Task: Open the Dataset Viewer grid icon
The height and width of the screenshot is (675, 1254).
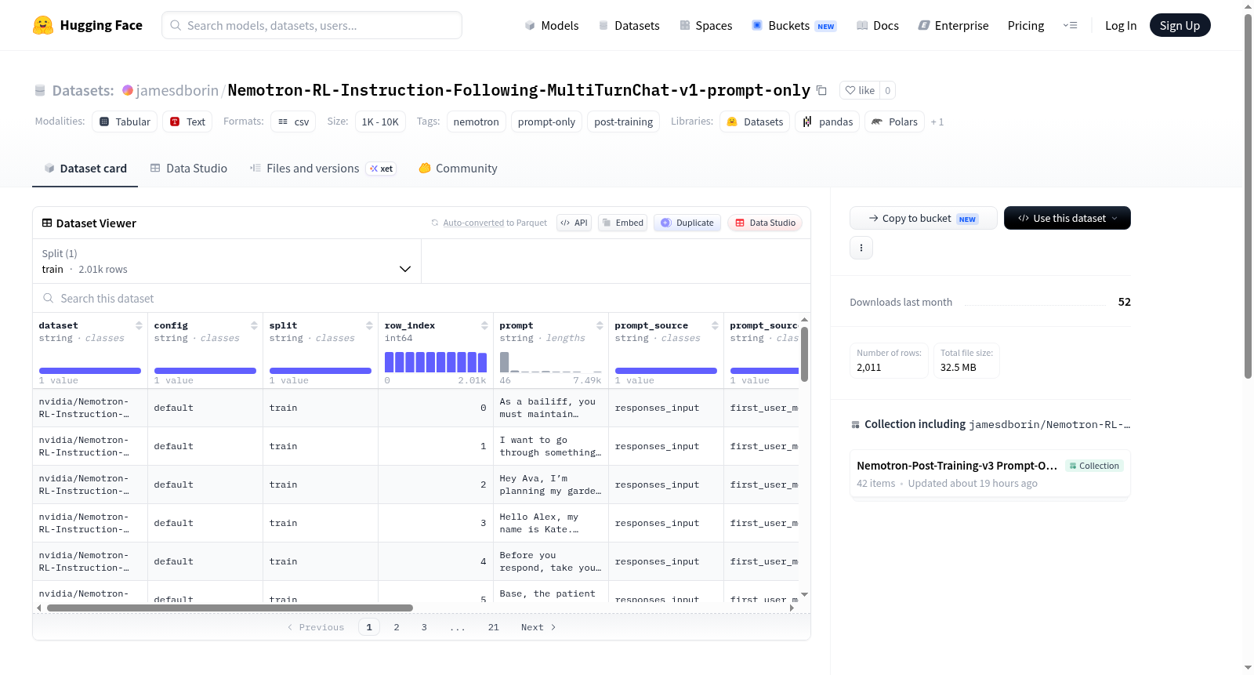Action: pos(47,223)
